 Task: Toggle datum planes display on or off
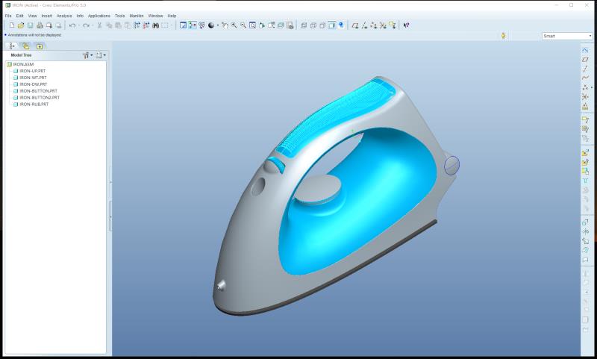pyautogui.click(x=355, y=25)
